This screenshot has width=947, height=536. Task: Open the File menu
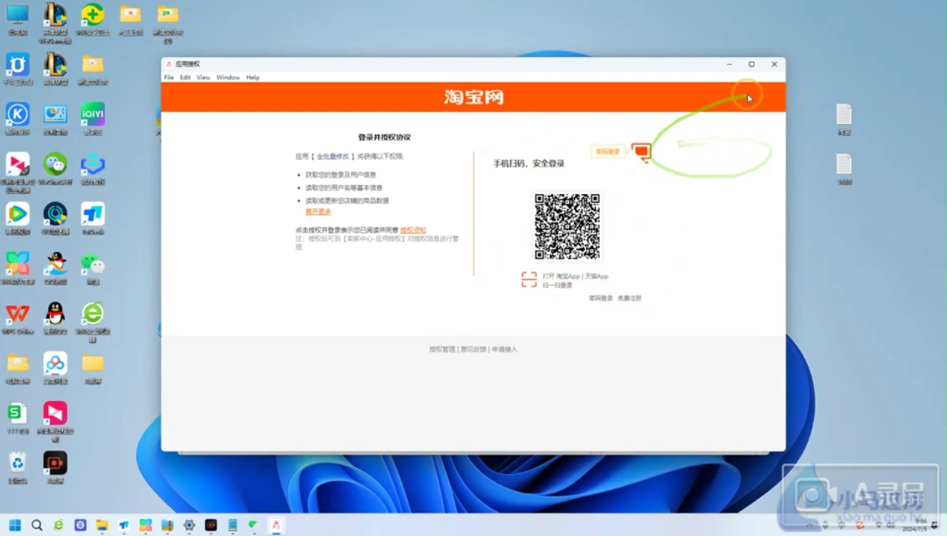(x=169, y=77)
